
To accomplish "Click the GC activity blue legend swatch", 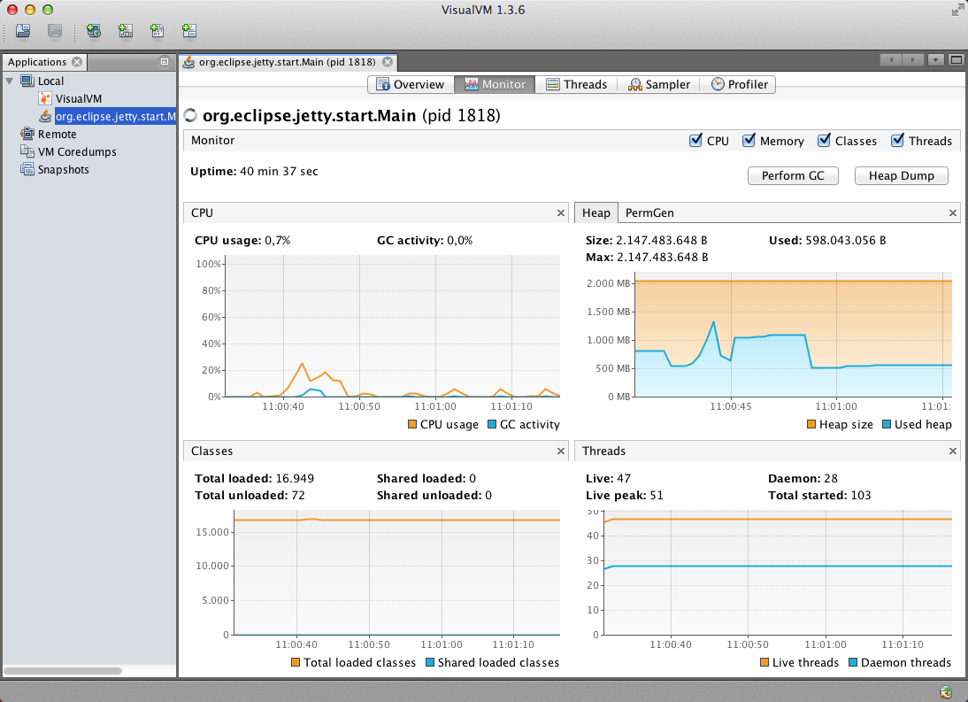I will pyautogui.click(x=492, y=424).
